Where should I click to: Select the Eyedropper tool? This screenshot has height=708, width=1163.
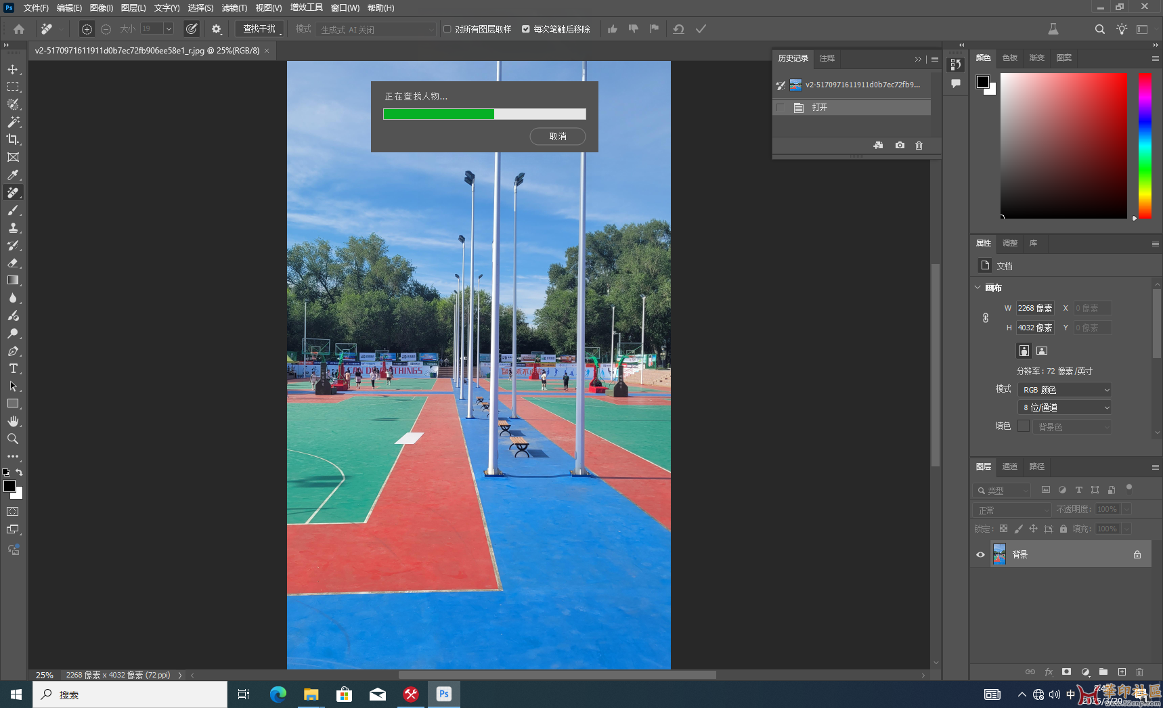click(x=13, y=175)
